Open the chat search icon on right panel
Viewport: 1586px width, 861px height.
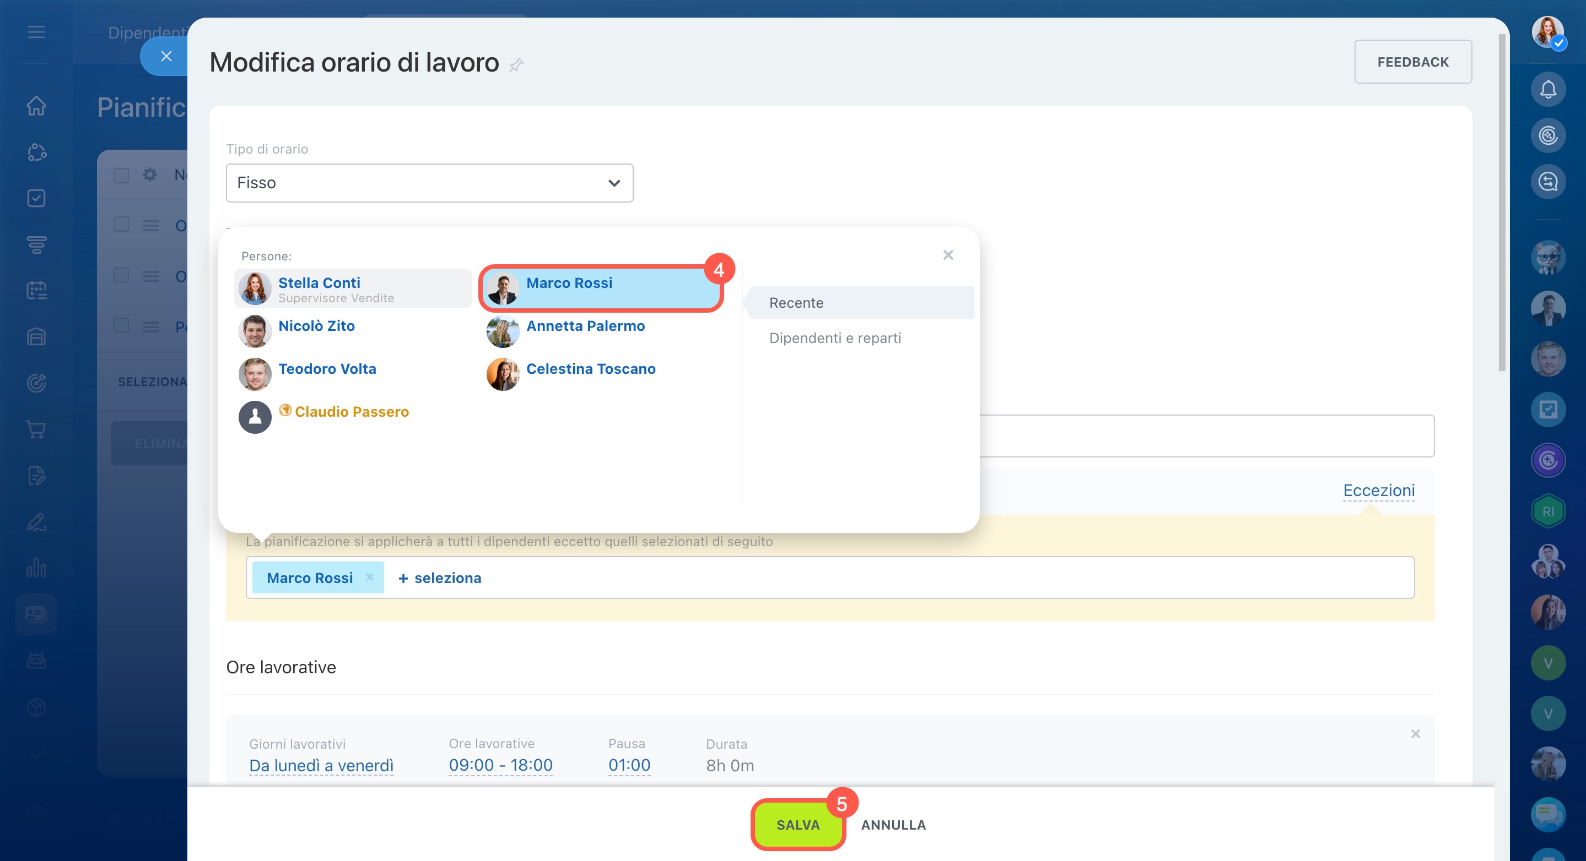point(1547,182)
